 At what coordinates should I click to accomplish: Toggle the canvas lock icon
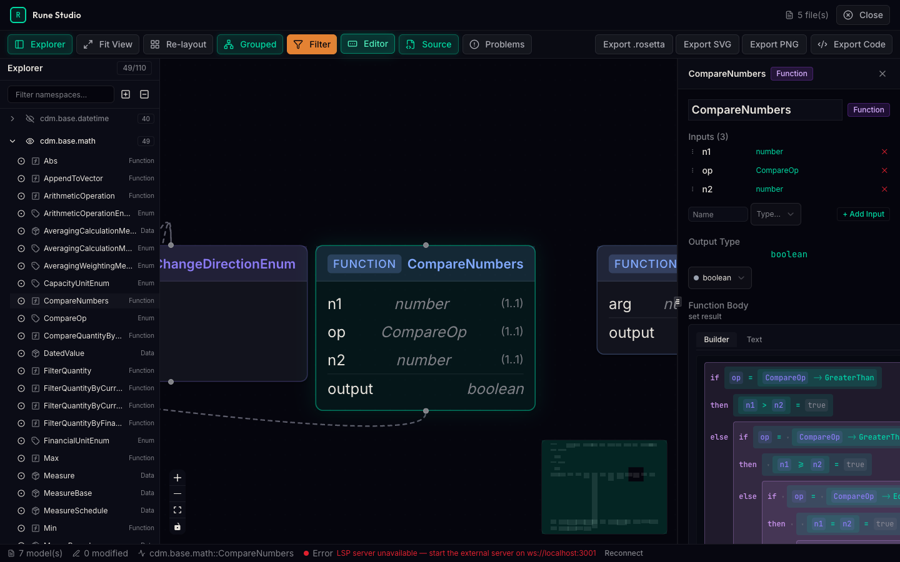(177, 526)
